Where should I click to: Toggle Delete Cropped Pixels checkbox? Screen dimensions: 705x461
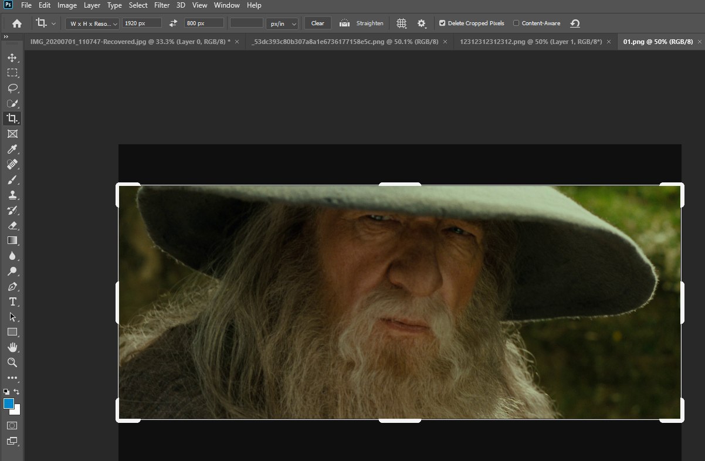(x=442, y=23)
